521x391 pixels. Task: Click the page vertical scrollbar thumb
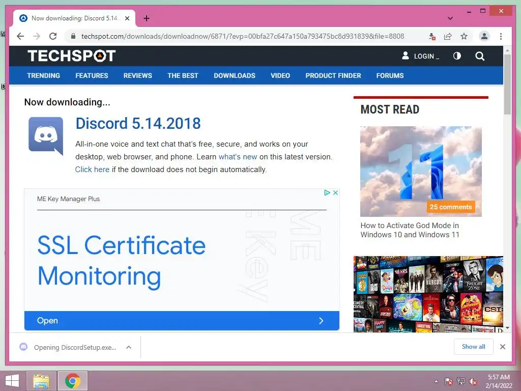(x=507, y=84)
